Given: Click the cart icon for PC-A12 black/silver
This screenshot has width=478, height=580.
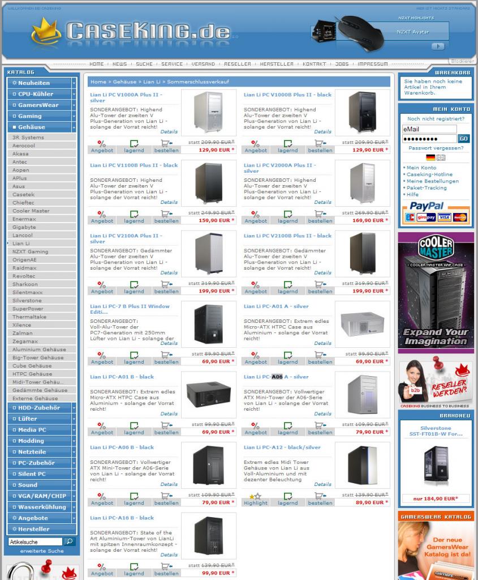Looking at the screenshot, I should click(x=320, y=496).
